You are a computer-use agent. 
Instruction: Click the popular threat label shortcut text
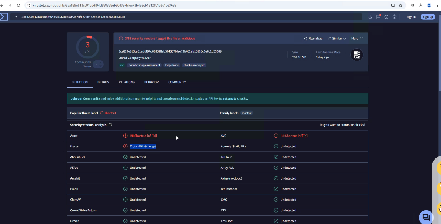110,113
